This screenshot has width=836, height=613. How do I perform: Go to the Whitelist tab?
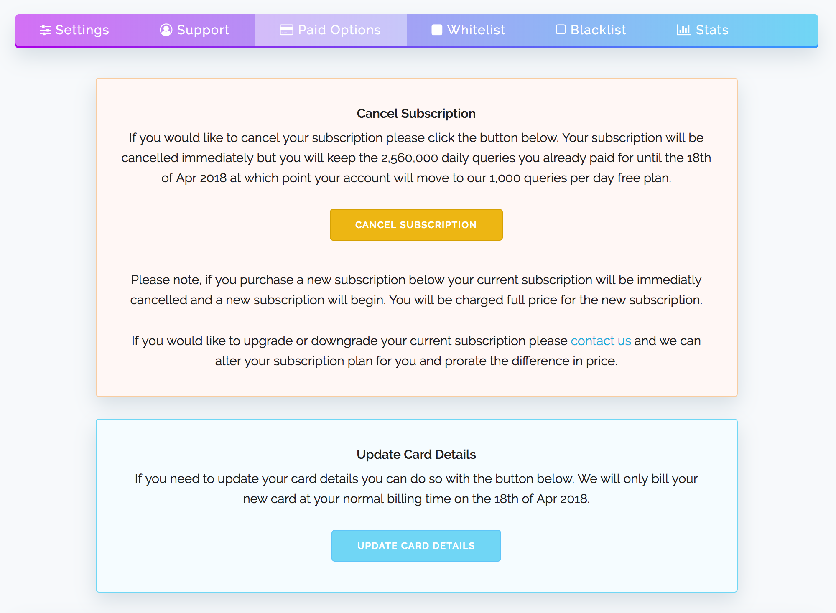[476, 30]
